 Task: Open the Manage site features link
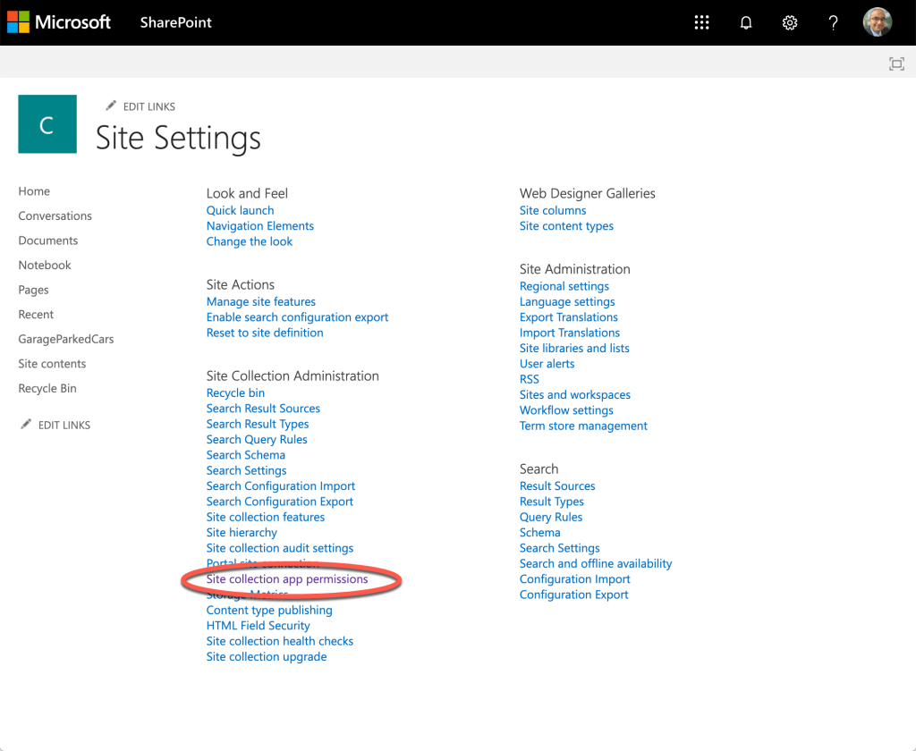pos(260,301)
